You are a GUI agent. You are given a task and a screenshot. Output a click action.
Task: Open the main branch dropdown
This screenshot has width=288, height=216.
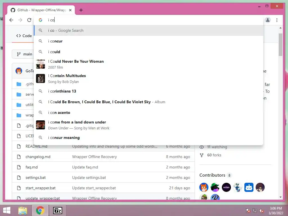tap(23, 54)
